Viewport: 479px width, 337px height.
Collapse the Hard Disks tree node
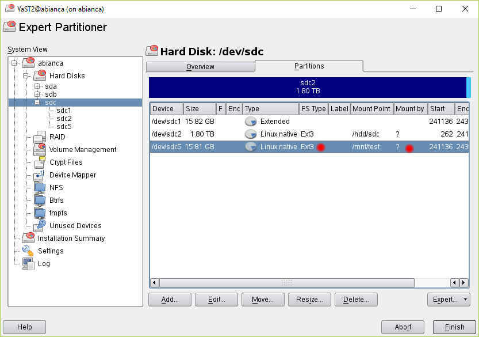pyautogui.click(x=26, y=75)
